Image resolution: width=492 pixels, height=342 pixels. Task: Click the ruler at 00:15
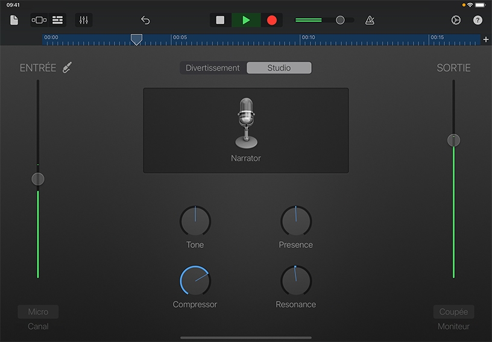coord(437,37)
